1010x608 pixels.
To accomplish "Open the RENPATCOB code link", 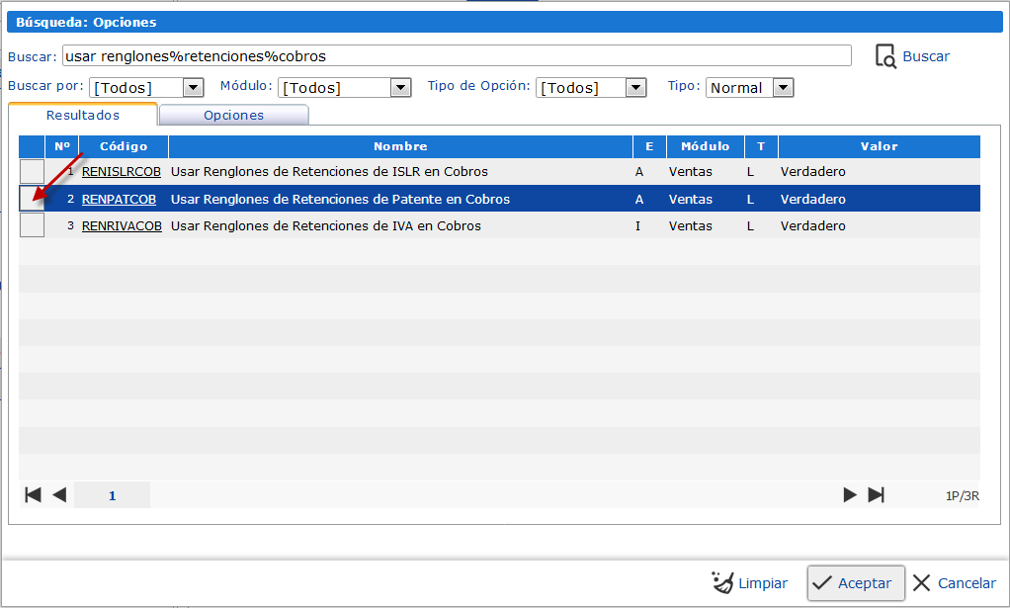I will 119,199.
